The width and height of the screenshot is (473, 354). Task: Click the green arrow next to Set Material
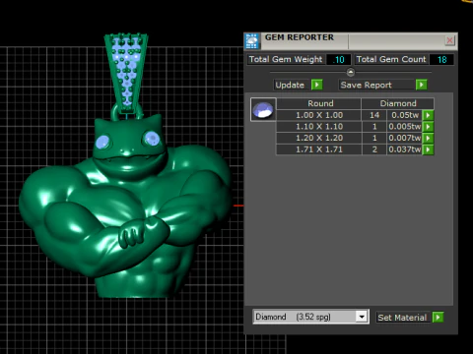click(438, 318)
